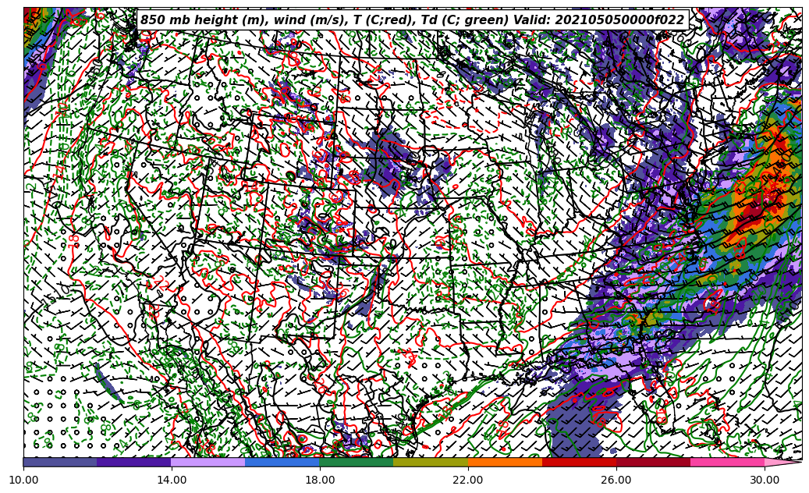
Task: Click the plot title text at top
Action: coord(412,20)
